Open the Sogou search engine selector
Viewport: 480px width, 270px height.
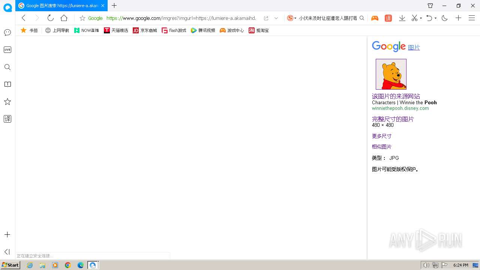click(x=291, y=18)
